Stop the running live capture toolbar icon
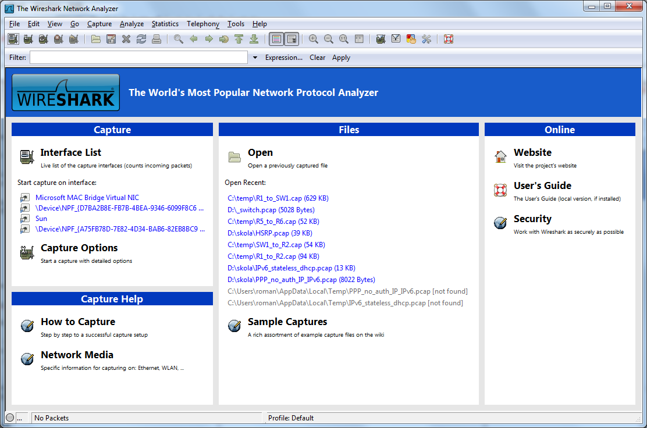Viewport: 647px width, 428px height. pos(59,39)
